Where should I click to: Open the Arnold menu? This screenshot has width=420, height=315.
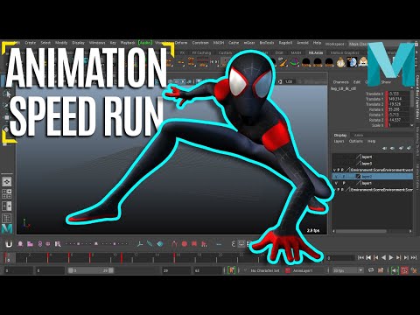(x=303, y=43)
